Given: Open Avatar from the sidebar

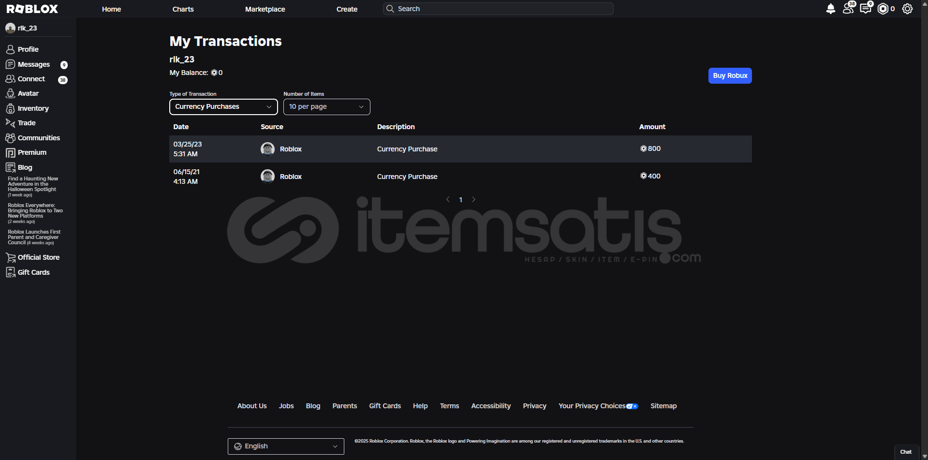Looking at the screenshot, I should (x=28, y=93).
